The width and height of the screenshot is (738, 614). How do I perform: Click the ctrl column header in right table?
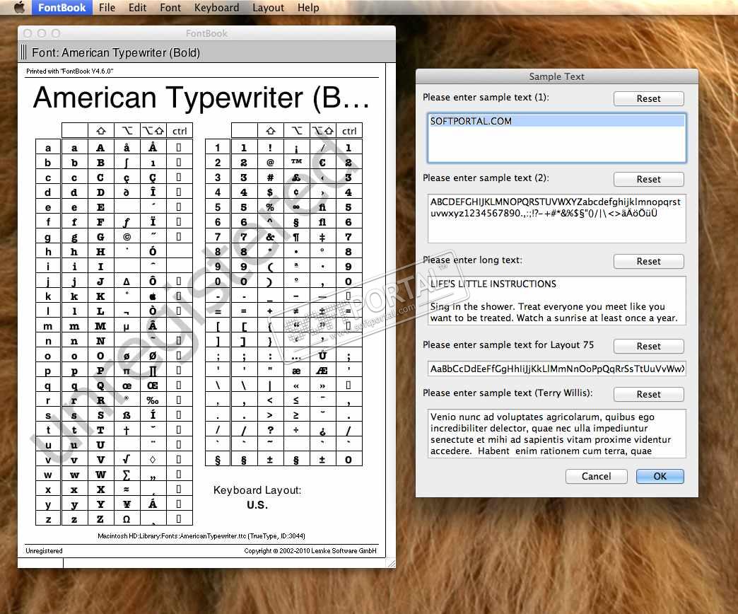click(348, 130)
